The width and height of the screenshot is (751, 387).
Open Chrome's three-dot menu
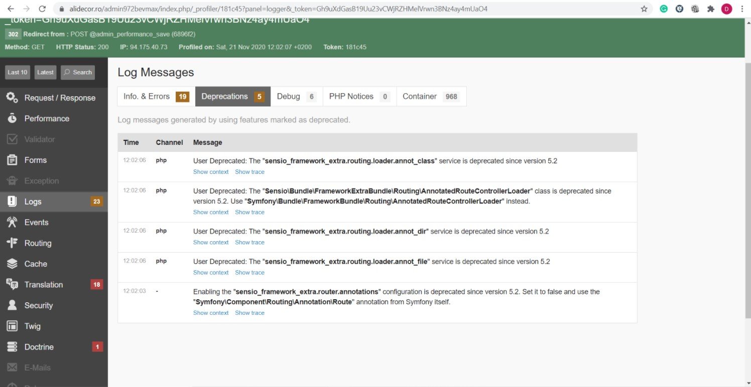click(742, 9)
